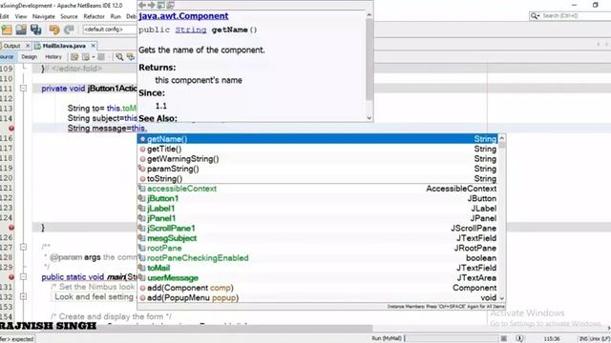Expand the Look and feel setting fold
The height and width of the screenshot is (343, 611).
pos(23,296)
